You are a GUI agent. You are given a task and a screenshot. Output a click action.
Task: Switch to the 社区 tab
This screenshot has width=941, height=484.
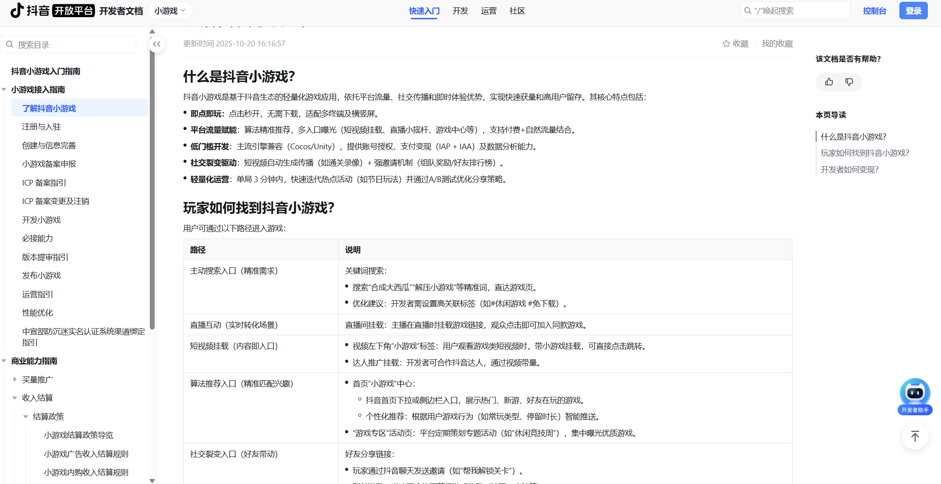point(517,11)
